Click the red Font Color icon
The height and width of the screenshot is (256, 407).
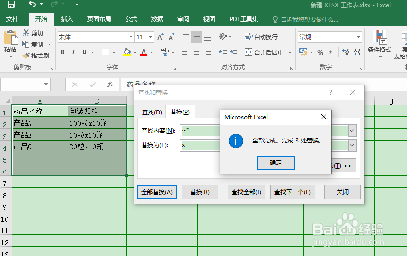tap(144, 52)
